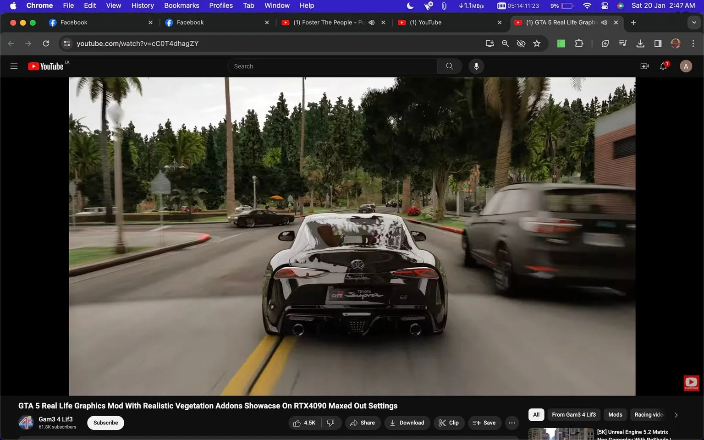The image size is (704, 440).
Task: Open the History menu
Action: point(143,5)
